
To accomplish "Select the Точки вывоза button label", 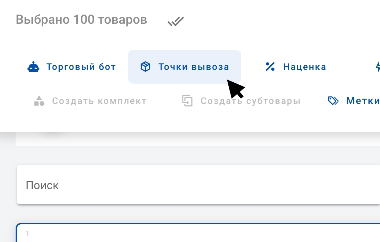I will (x=194, y=67).
